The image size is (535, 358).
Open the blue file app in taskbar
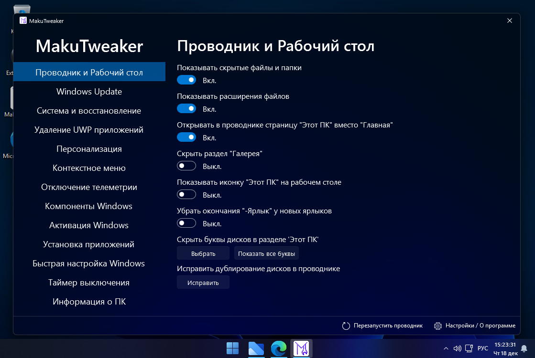point(256,348)
